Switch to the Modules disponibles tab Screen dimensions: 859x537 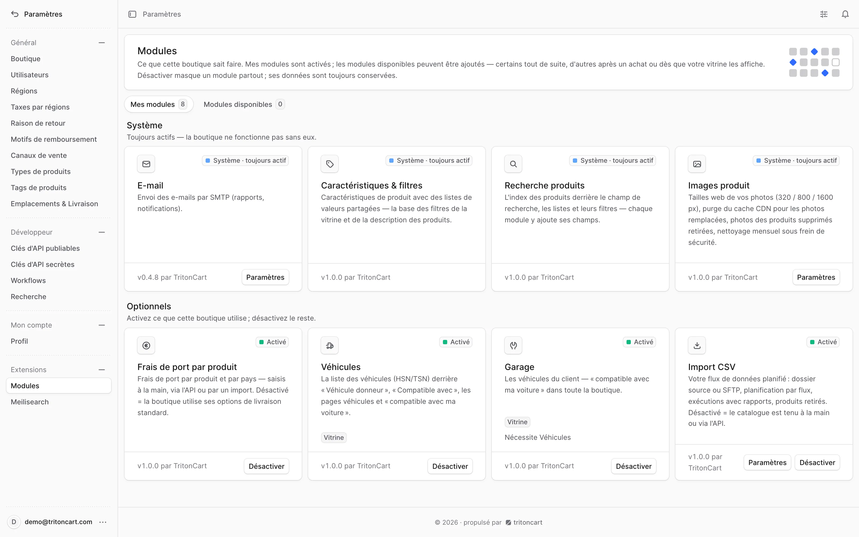[x=244, y=104]
